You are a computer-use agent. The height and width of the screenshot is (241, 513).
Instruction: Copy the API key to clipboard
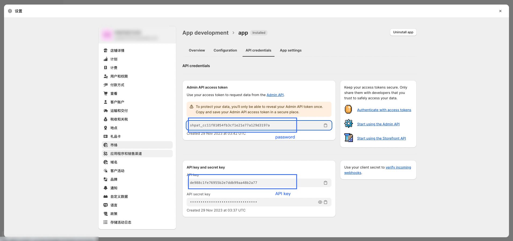pos(325,183)
